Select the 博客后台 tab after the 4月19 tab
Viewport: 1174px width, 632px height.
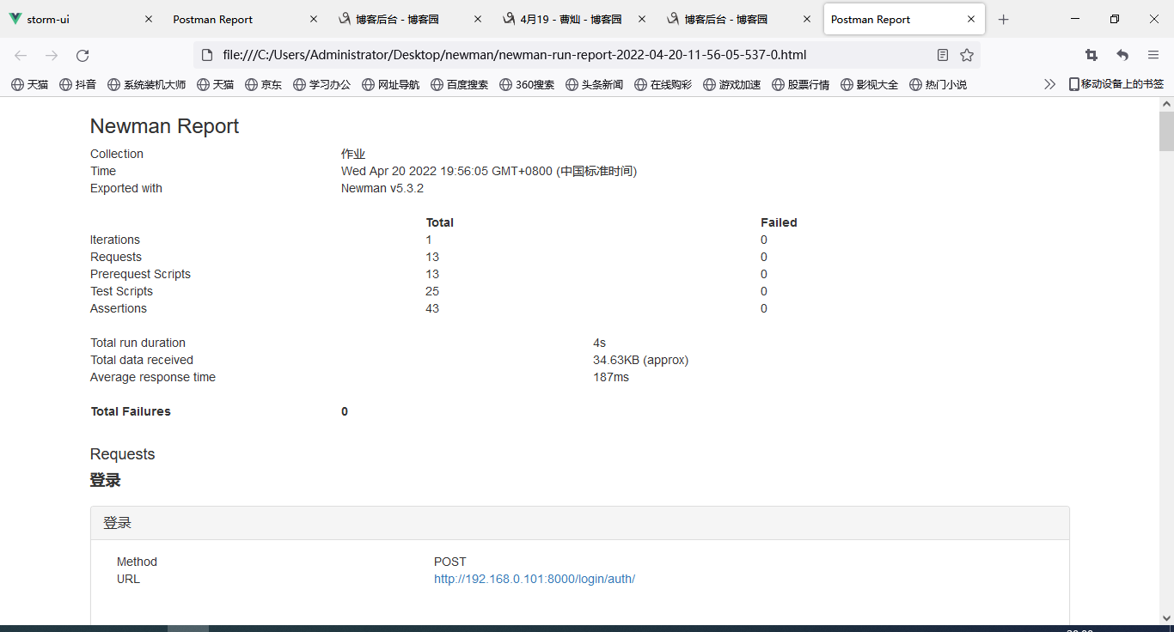tap(740, 19)
